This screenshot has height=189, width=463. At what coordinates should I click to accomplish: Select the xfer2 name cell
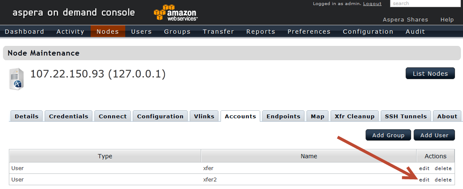coord(309,180)
